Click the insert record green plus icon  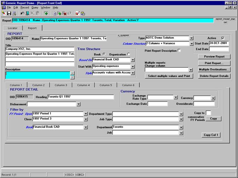[59, 13]
